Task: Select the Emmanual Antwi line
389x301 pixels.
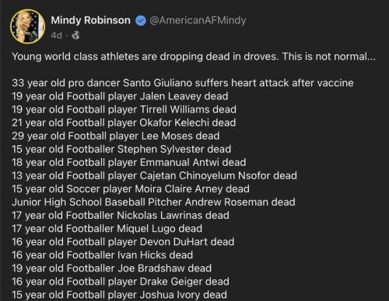Action: click(x=129, y=162)
